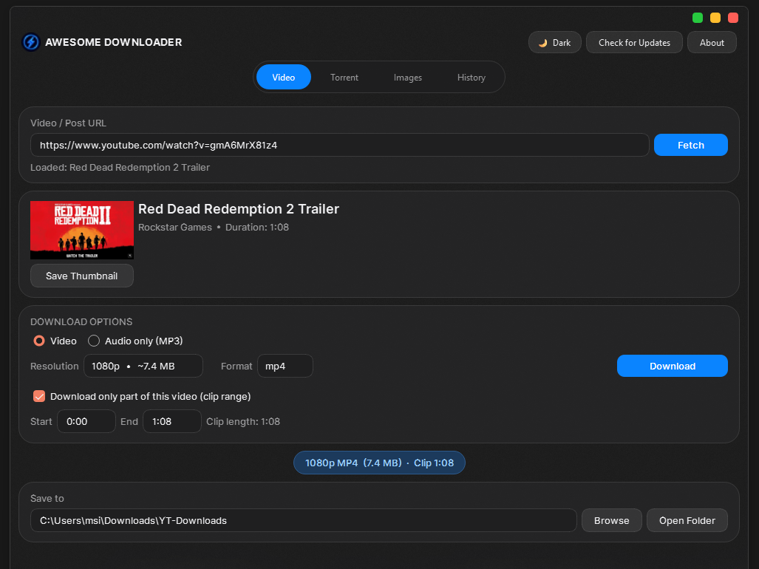The height and width of the screenshot is (569, 759).
Task: Click the 'Duration: 1:08' text
Action: [257, 227]
